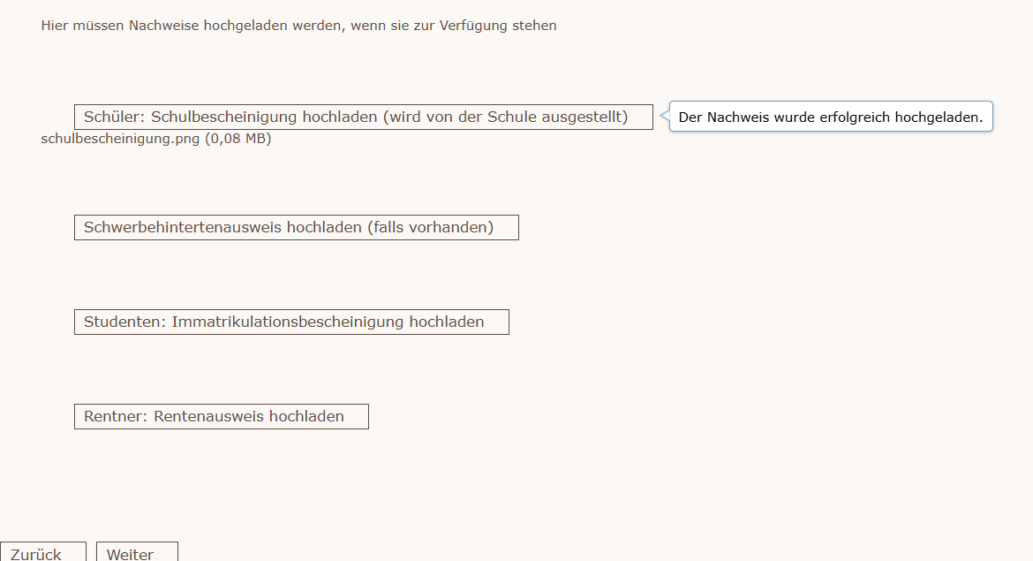Select the Rentner: Rentenausweis hochladen button
Viewport: 1033px width, 561px height.
click(x=221, y=416)
